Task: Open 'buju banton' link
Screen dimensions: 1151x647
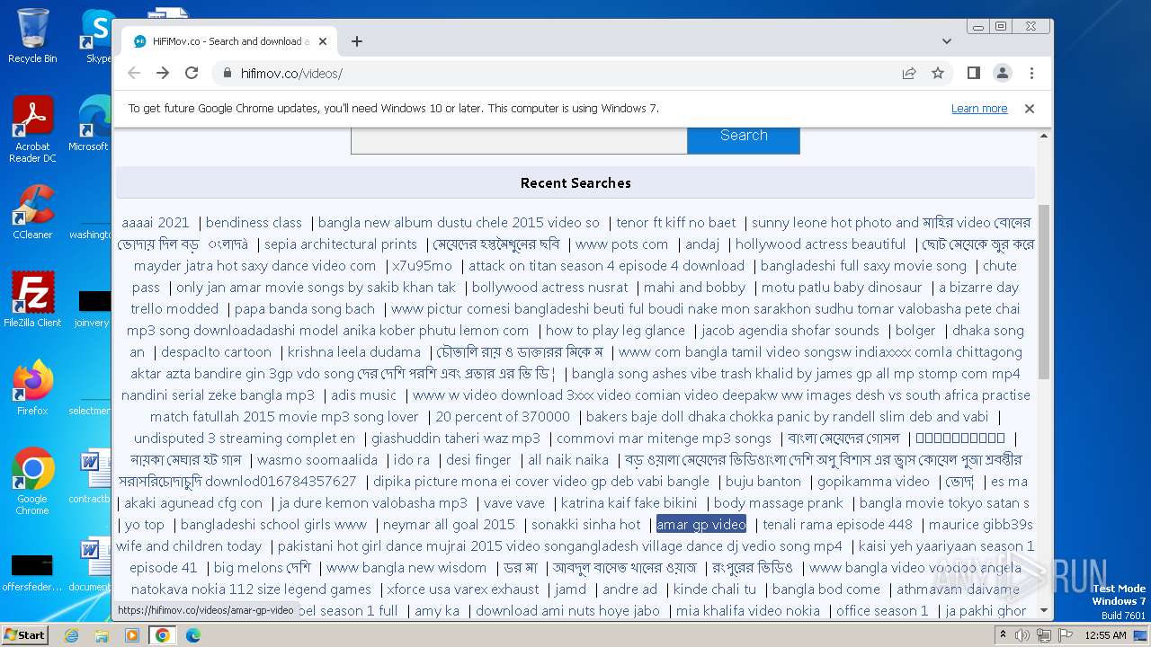Action: (x=763, y=482)
